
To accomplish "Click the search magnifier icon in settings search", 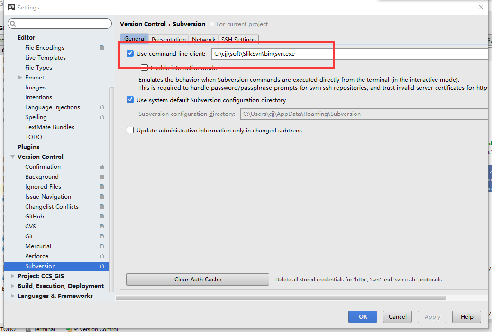I will click(13, 24).
